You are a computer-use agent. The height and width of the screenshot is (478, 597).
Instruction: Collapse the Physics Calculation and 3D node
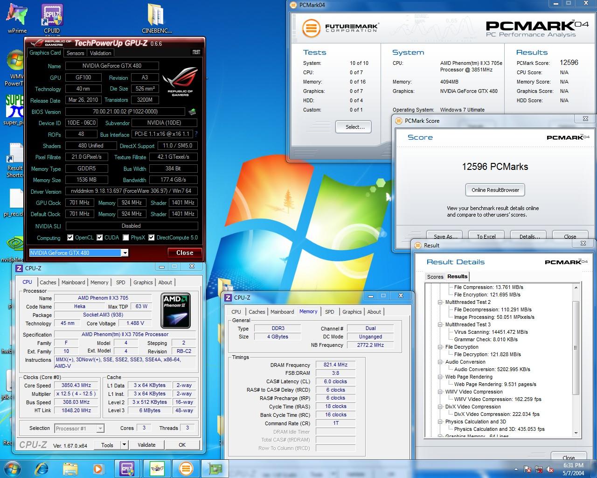point(440,422)
